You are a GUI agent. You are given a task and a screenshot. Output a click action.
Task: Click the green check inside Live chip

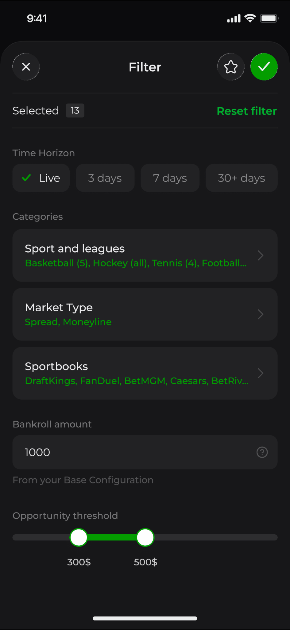pos(27,178)
